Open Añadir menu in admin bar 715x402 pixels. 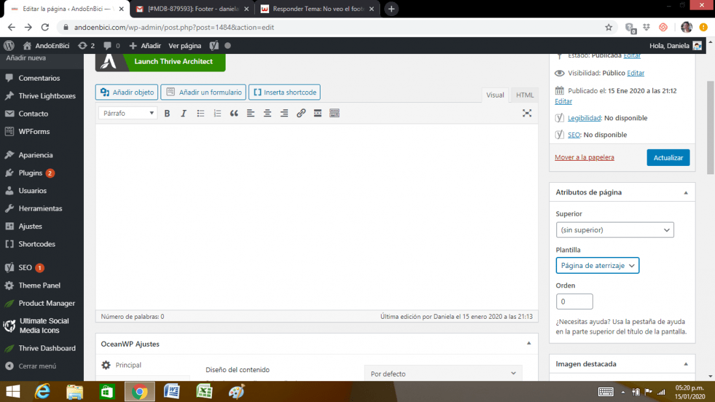pyautogui.click(x=145, y=46)
